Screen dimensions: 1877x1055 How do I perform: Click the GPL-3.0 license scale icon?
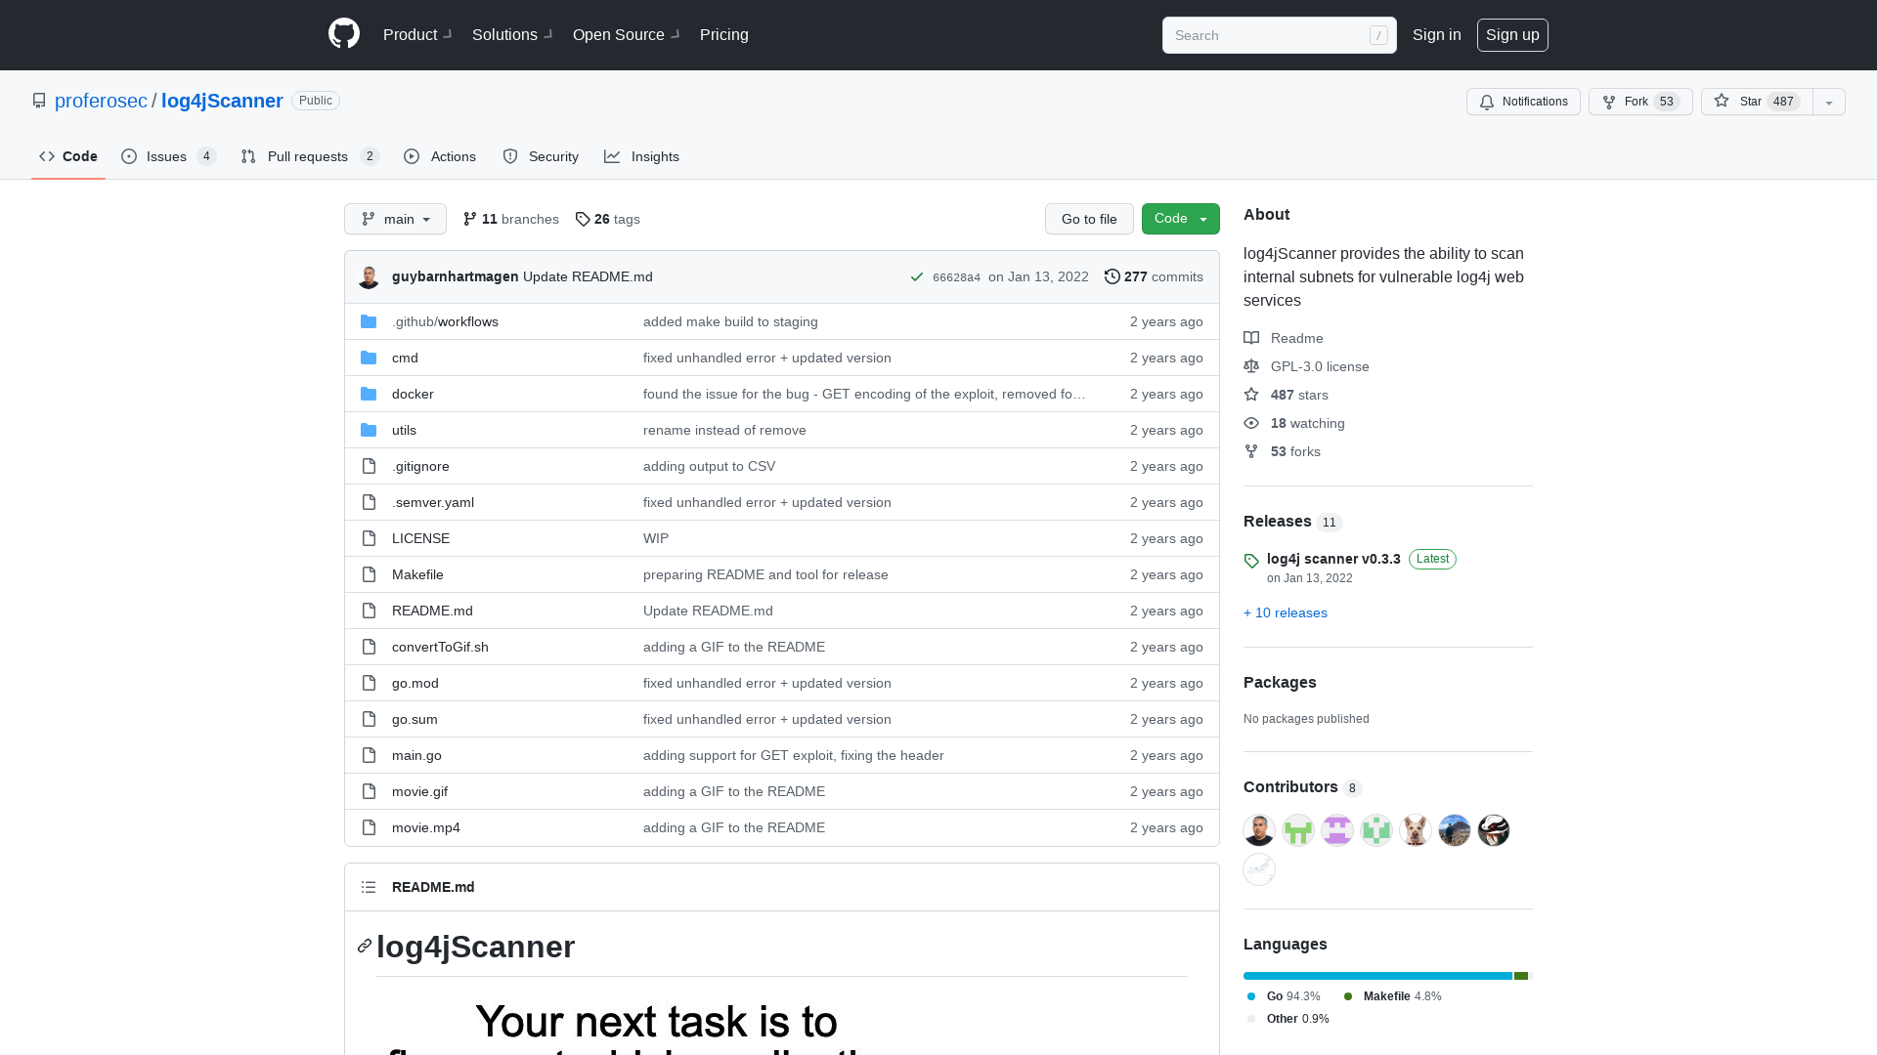[1251, 366]
